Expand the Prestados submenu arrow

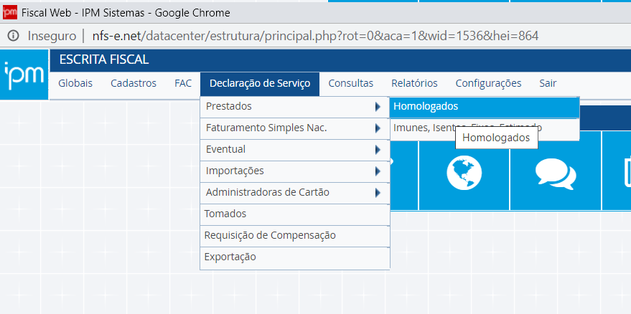tap(378, 107)
